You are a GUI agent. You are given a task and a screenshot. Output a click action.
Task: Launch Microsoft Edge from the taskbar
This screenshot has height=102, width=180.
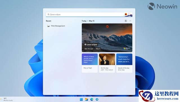pos(92,99)
